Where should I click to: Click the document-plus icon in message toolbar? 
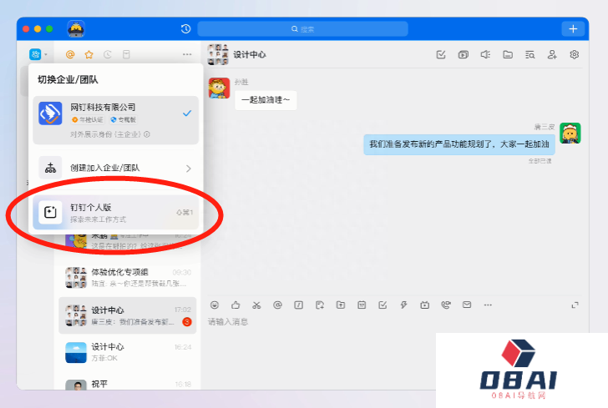coord(320,305)
